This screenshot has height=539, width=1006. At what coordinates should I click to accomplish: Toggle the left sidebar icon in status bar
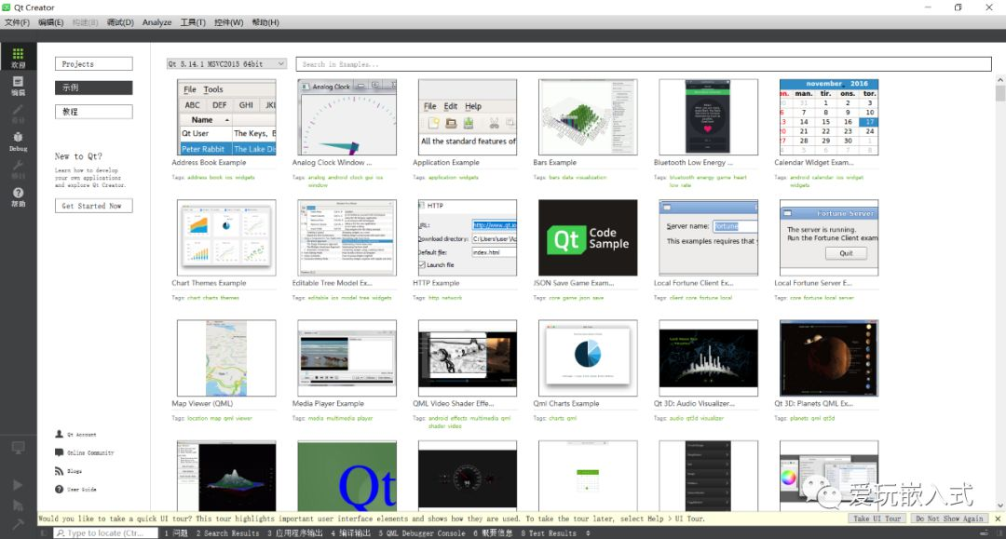44,532
